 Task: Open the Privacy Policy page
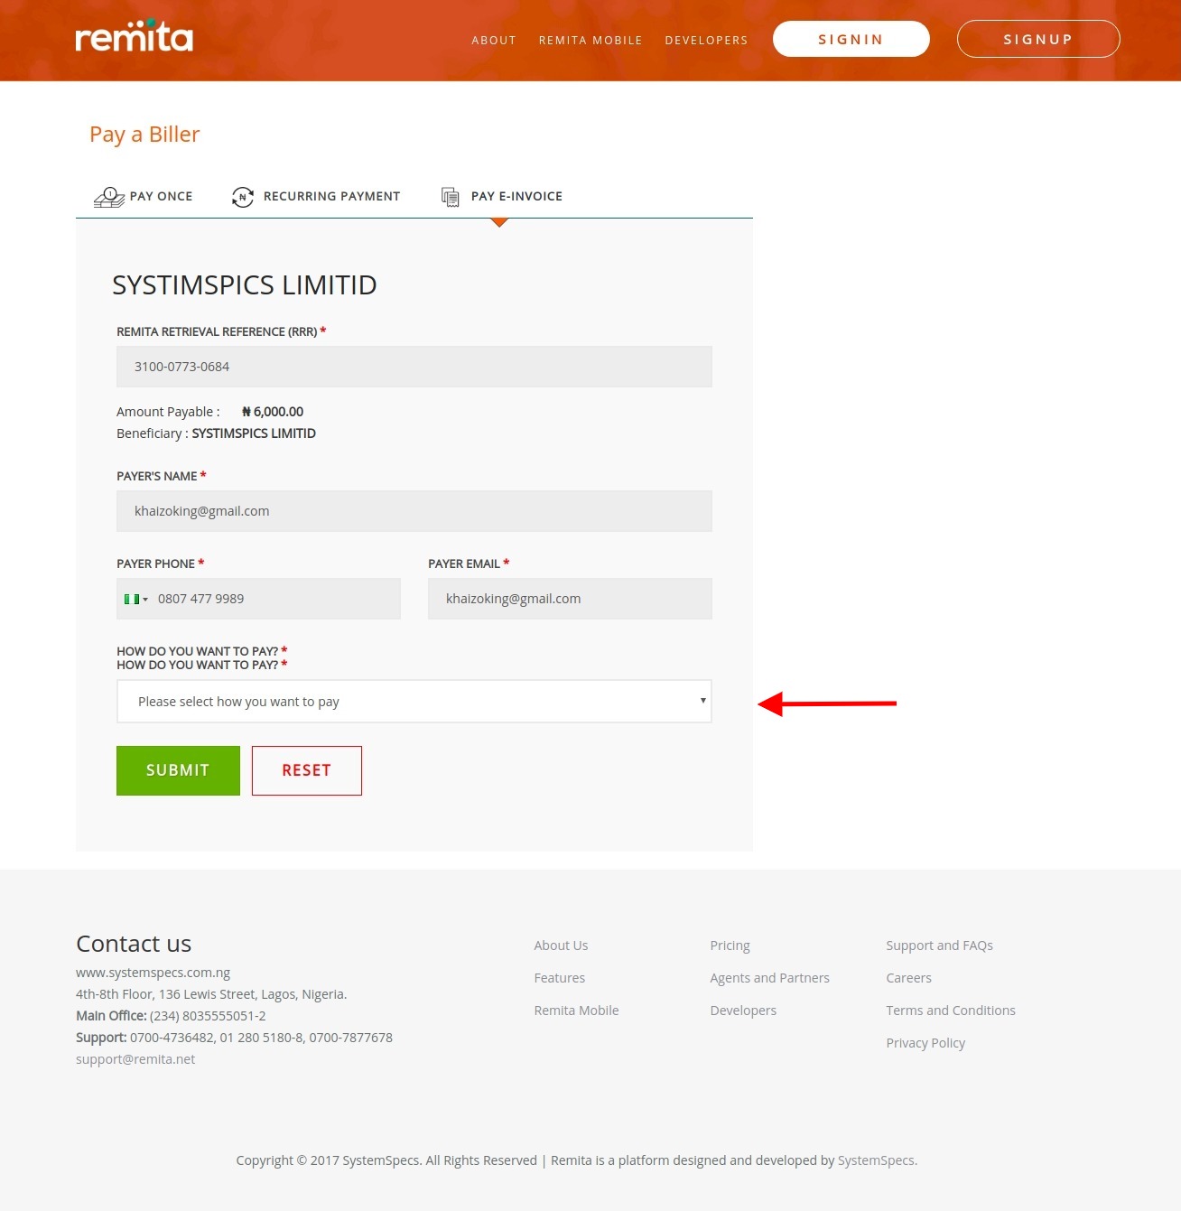[925, 1042]
